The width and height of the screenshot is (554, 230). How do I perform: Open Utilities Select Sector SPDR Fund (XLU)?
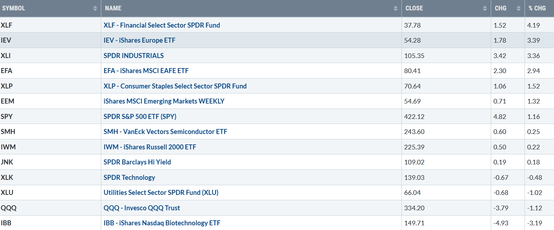coord(161,192)
